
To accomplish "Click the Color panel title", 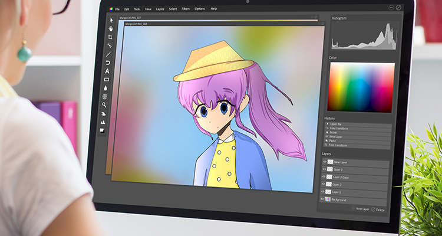I will point(332,58).
